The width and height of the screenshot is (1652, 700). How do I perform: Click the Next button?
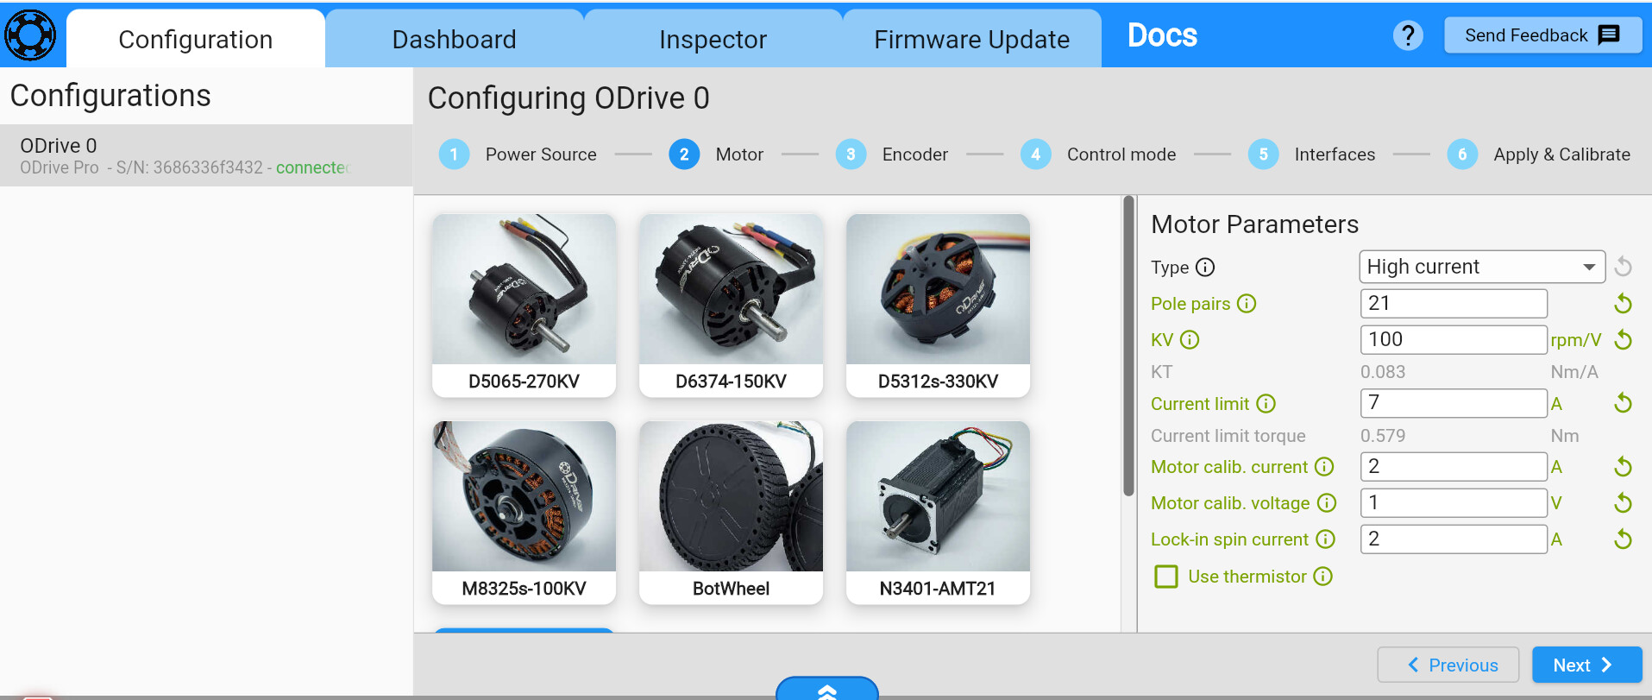click(x=1586, y=665)
